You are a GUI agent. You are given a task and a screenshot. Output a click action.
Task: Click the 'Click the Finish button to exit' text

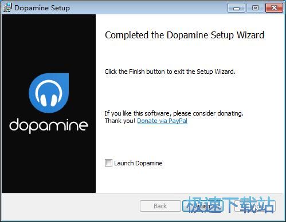[170, 72]
